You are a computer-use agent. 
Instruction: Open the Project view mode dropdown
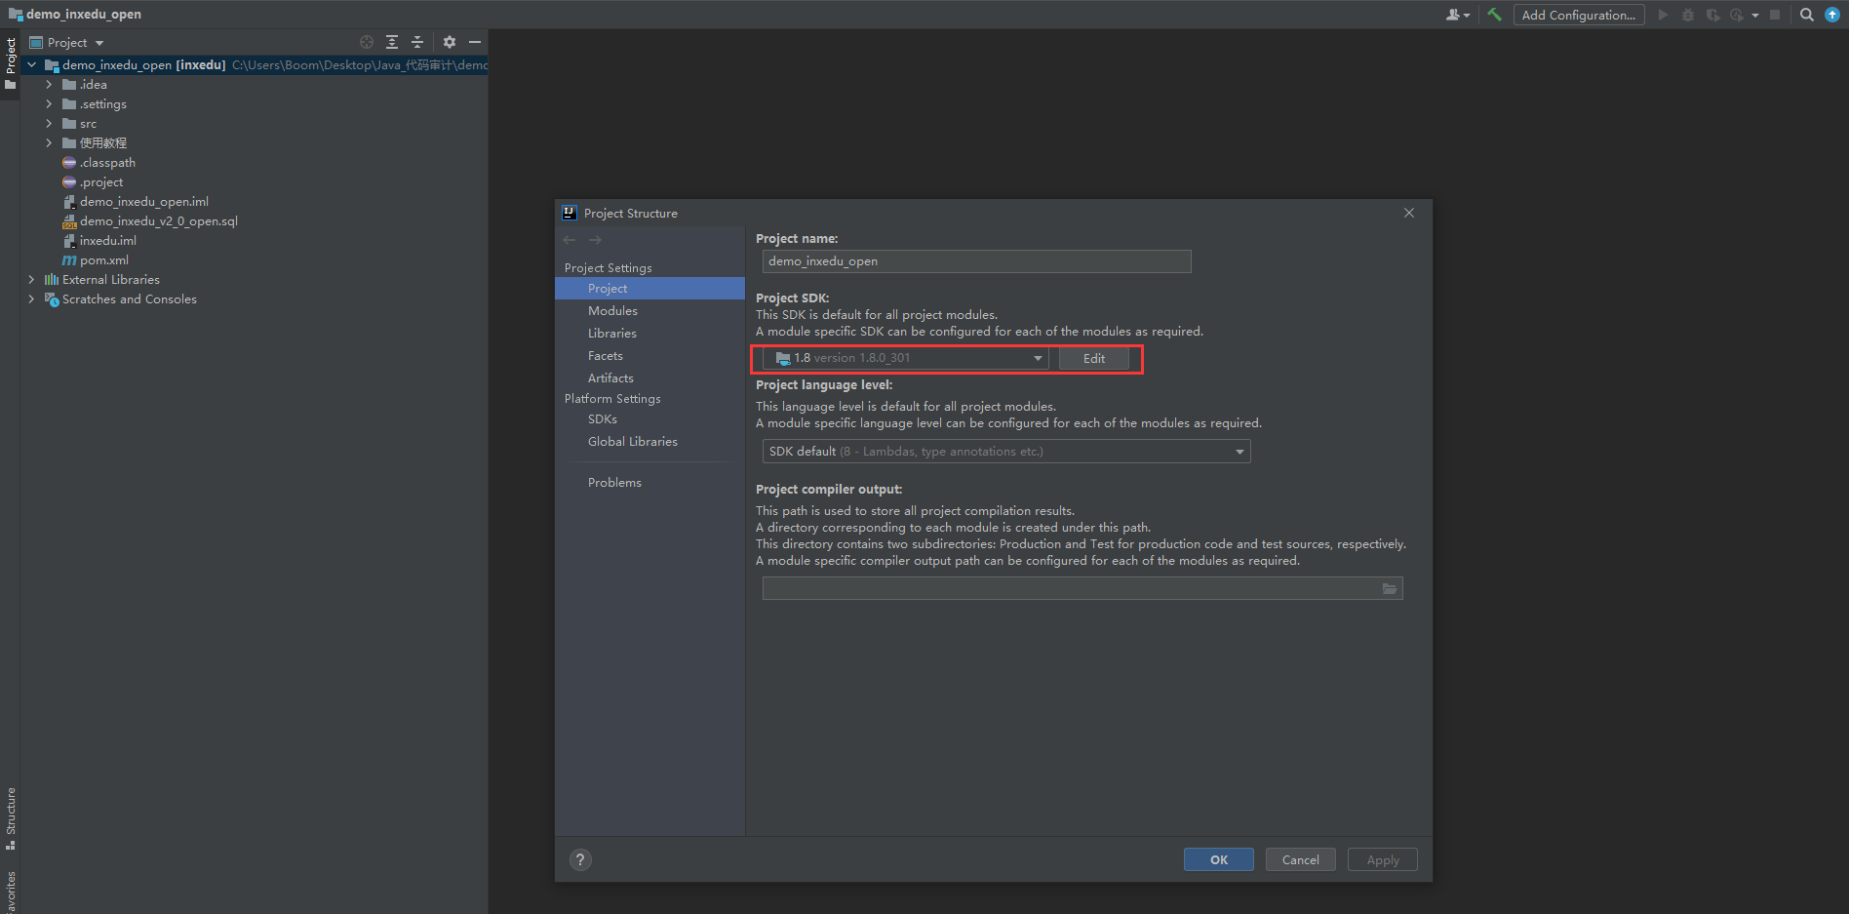[x=67, y=42]
